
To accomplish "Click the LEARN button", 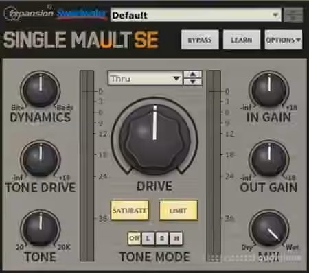I will (x=242, y=40).
